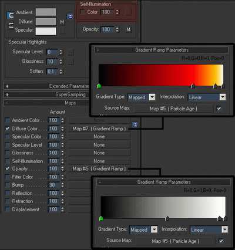Viewport: 235px width, 250px height.
Task: Enable the Refraction map checkbox
Action: 7,201
